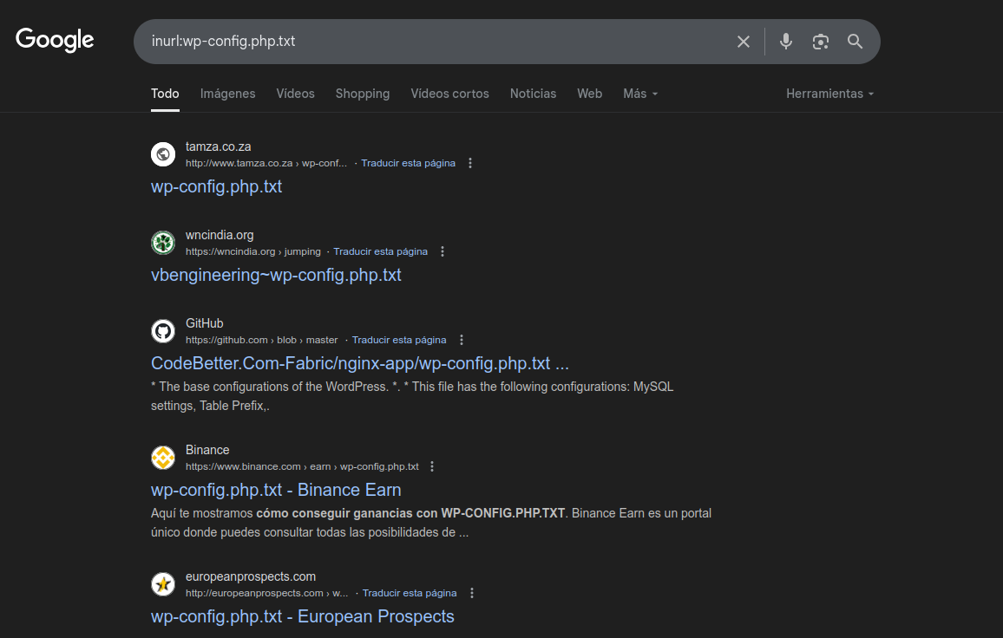The width and height of the screenshot is (1003, 638).
Task: Open vbengineering~wp-config.php.txt result link
Action: 276,275
